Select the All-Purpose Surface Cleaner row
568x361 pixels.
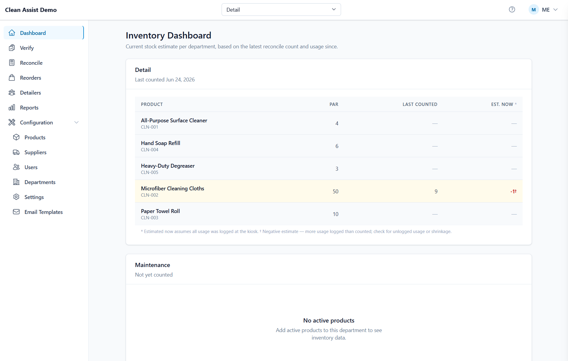click(x=329, y=123)
